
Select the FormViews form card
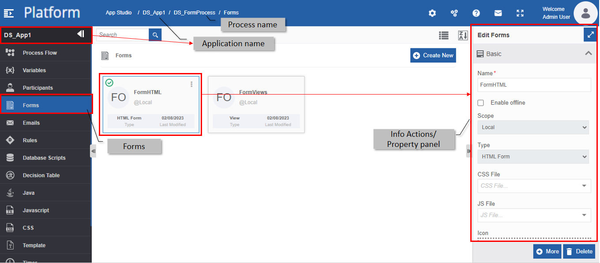pyautogui.click(x=256, y=105)
